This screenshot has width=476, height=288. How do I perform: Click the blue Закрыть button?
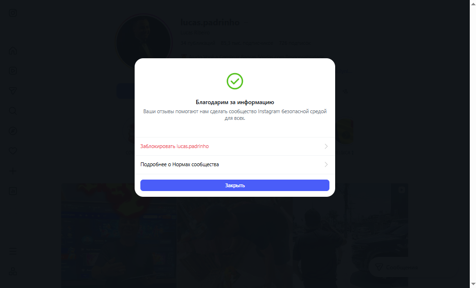coord(235,185)
